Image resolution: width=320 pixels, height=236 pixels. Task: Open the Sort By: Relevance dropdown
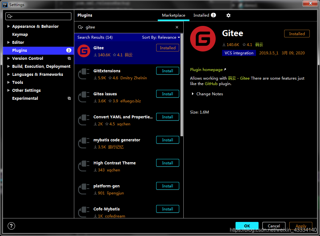click(161, 37)
